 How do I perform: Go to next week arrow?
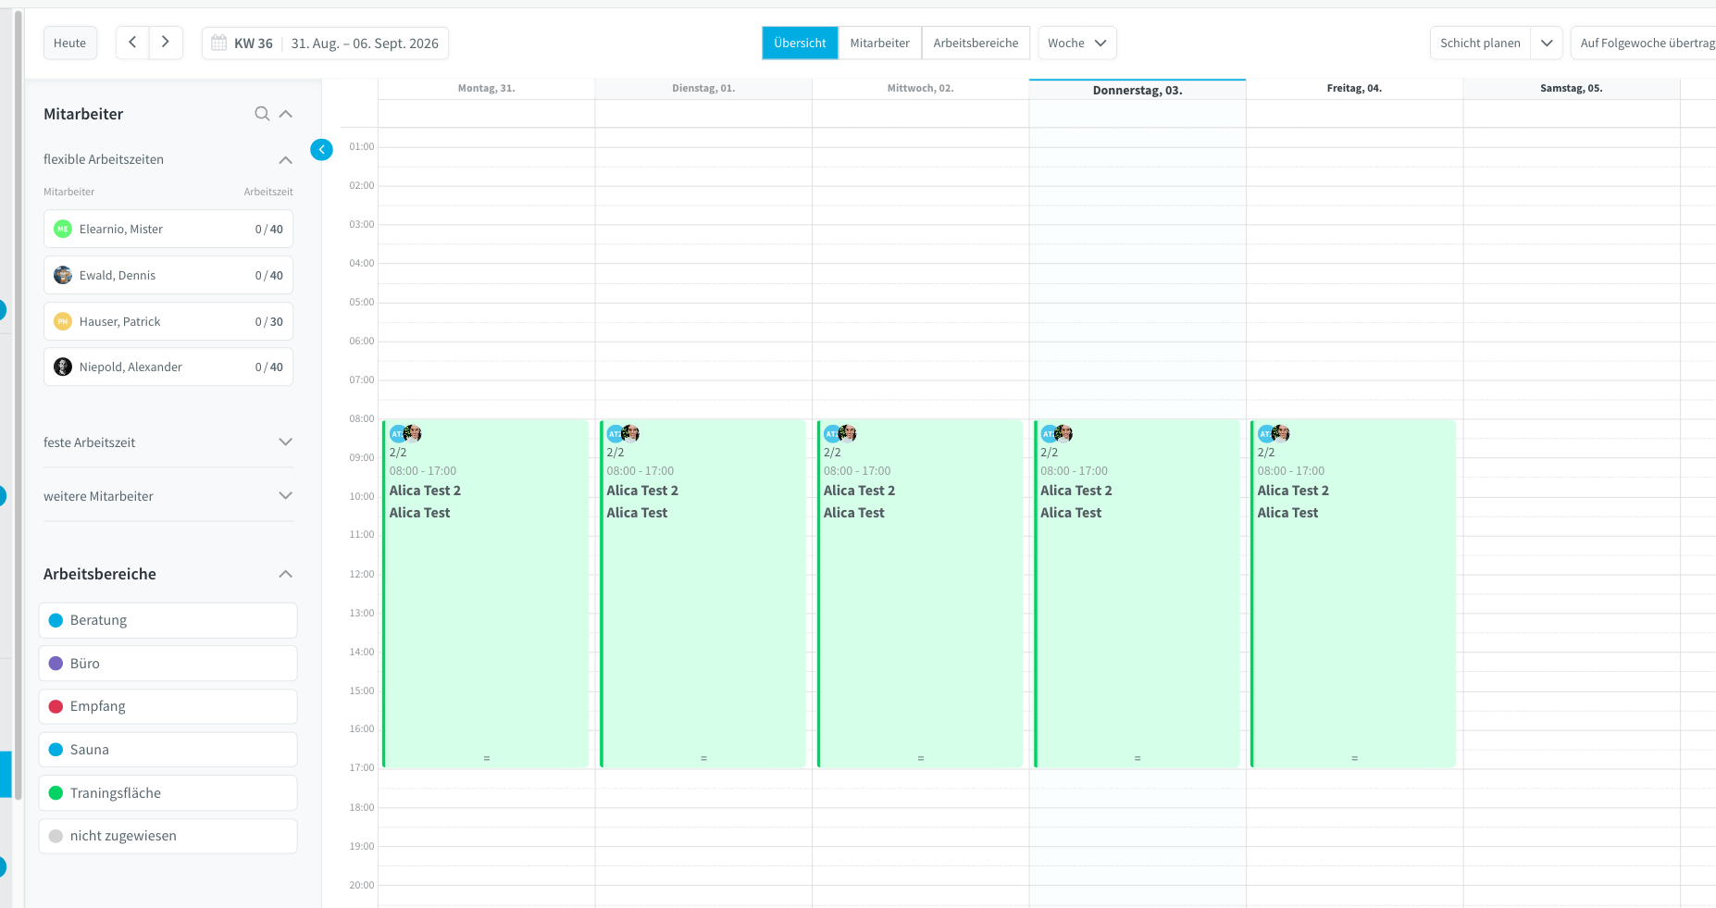(x=166, y=43)
